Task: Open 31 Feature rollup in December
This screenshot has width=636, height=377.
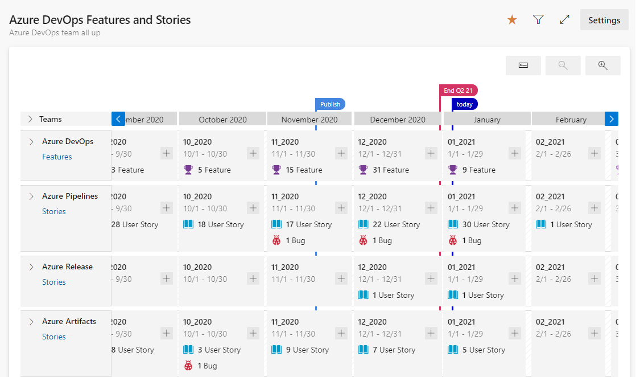Action: (x=384, y=170)
